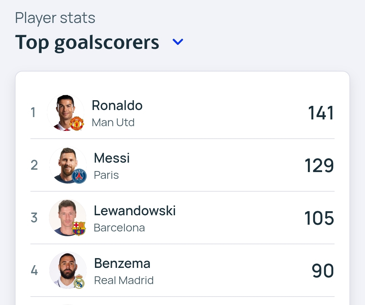Viewport: 365px width, 305px height.
Task: Select the Real Madrid club label
Action: [124, 280]
